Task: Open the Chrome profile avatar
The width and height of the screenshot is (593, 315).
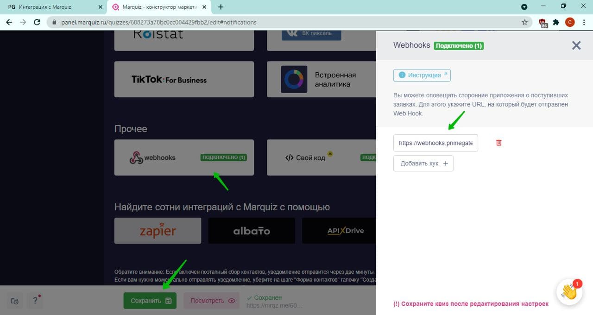Action: [x=570, y=22]
